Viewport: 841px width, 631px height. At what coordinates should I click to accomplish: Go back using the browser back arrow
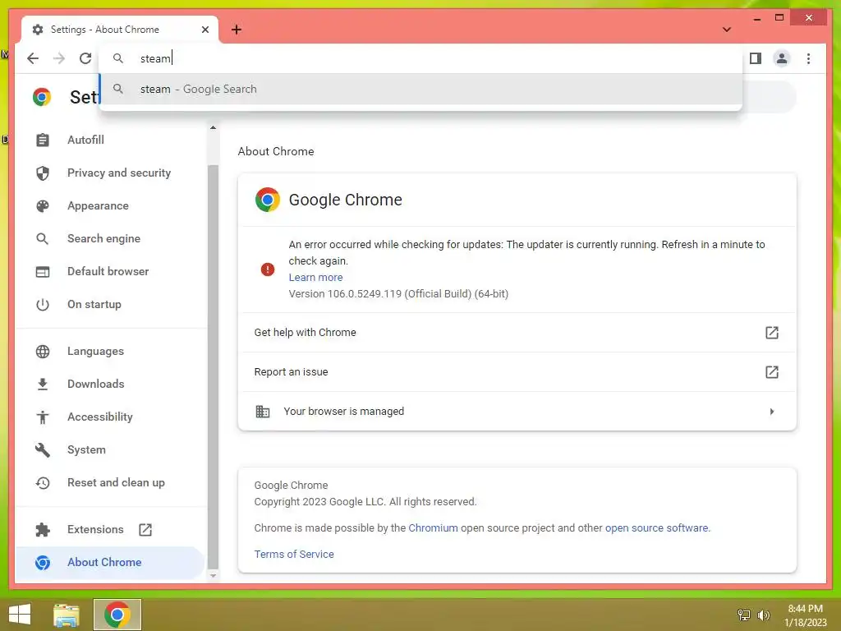[33, 58]
